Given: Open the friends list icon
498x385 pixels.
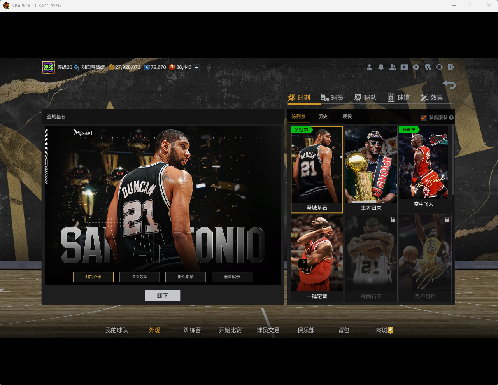Looking at the screenshot, I should click(393, 67).
